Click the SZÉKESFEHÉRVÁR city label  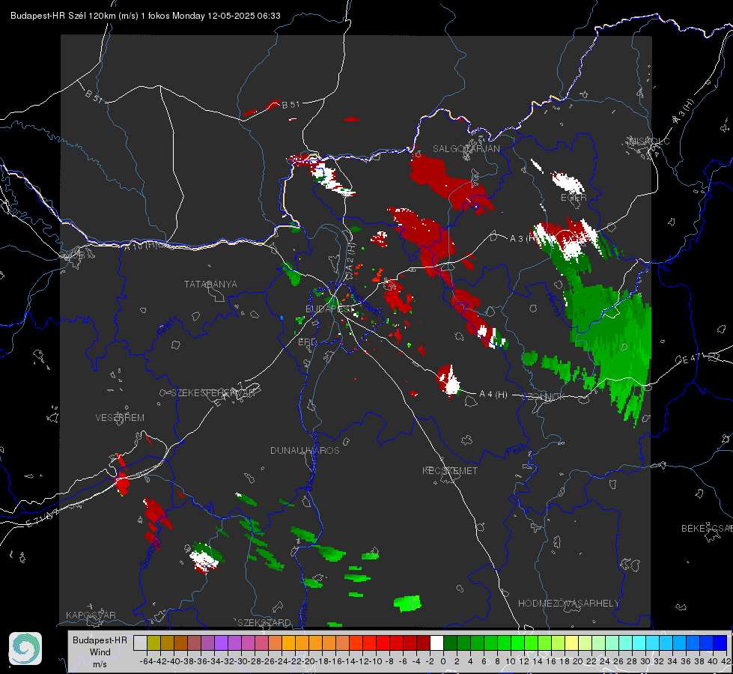(213, 393)
